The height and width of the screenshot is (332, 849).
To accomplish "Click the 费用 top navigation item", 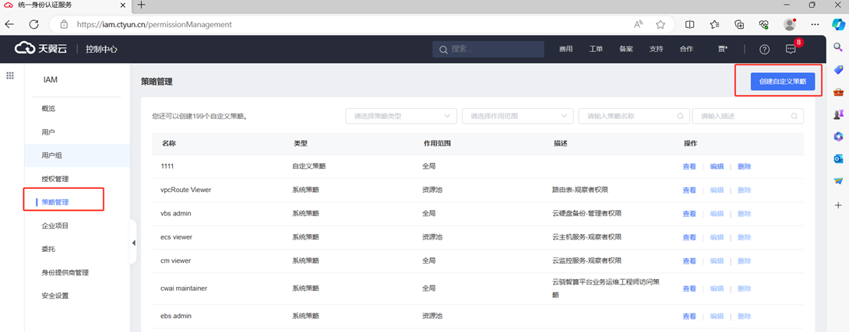I will click(565, 49).
